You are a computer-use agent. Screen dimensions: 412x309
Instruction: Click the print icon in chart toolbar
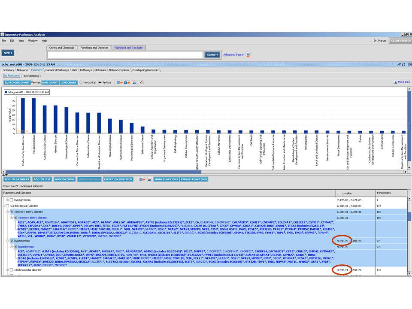134,82
